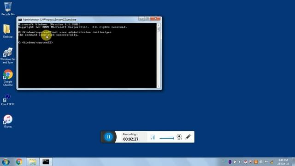295x166 pixels.
Task: Click the Microsoft Corporation copyright line
Action: click(73, 27)
